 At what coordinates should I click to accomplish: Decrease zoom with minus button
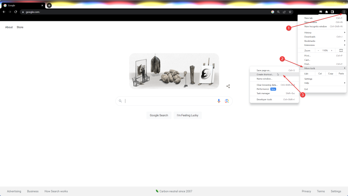pyautogui.click(x=318, y=50)
